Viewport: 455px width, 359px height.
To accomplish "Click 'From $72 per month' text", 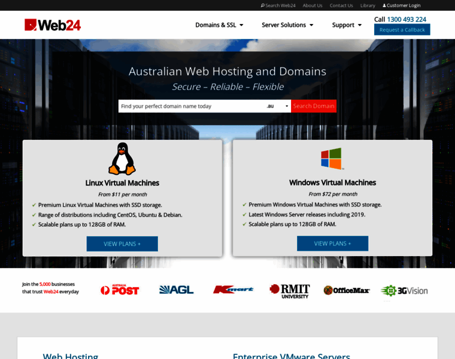I will (x=333, y=194).
